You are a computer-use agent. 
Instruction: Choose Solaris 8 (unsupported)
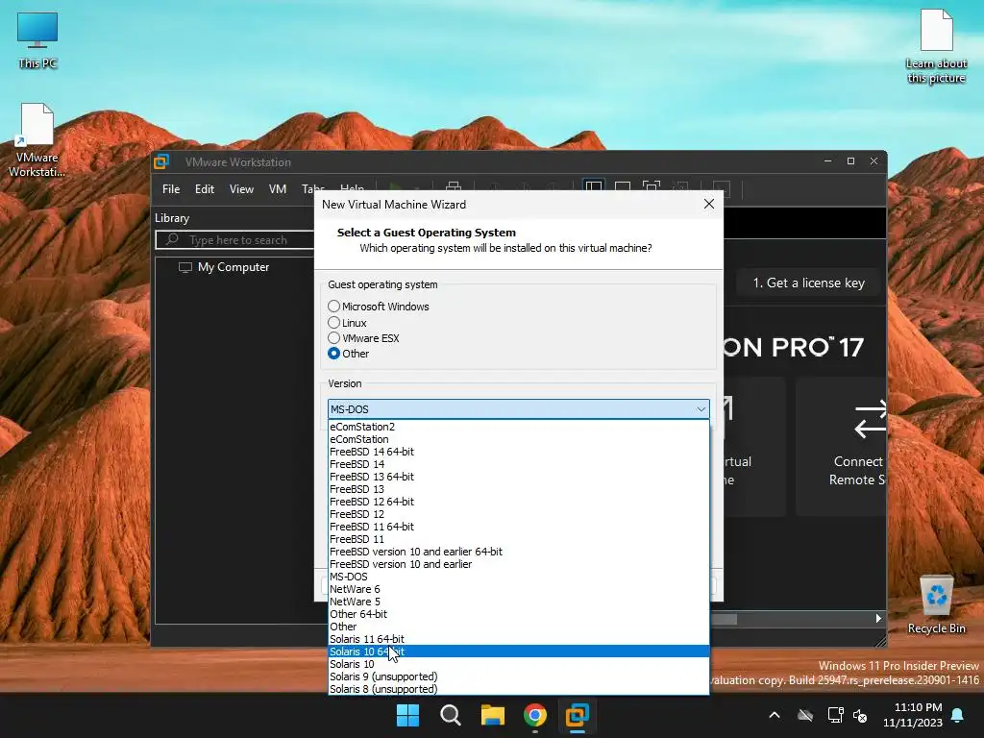coord(518,689)
